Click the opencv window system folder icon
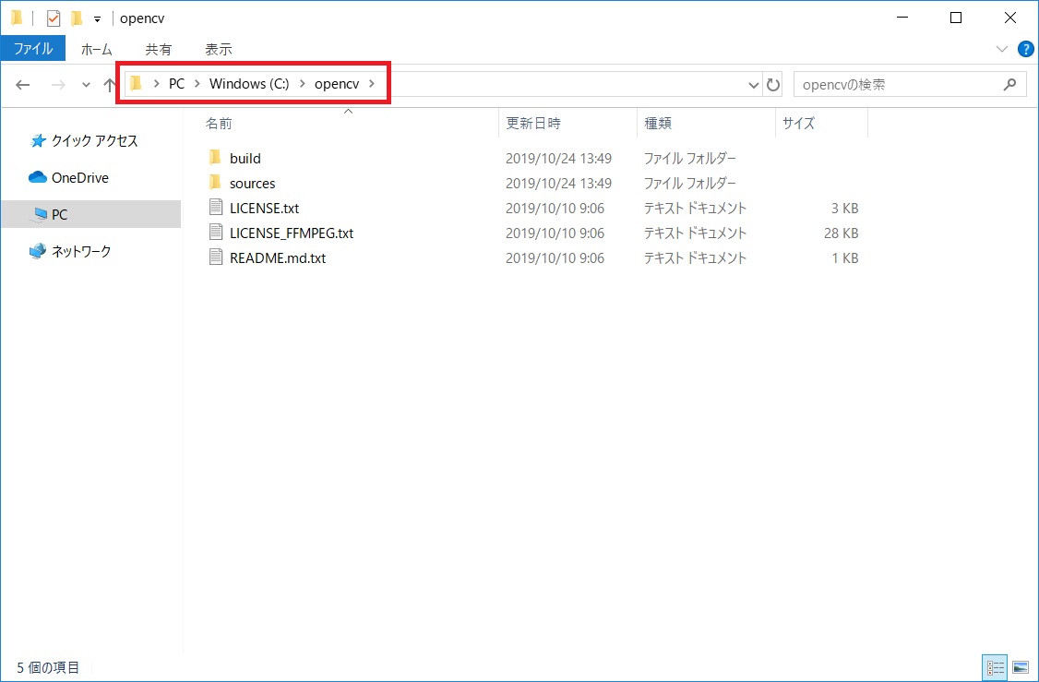 click(17, 18)
